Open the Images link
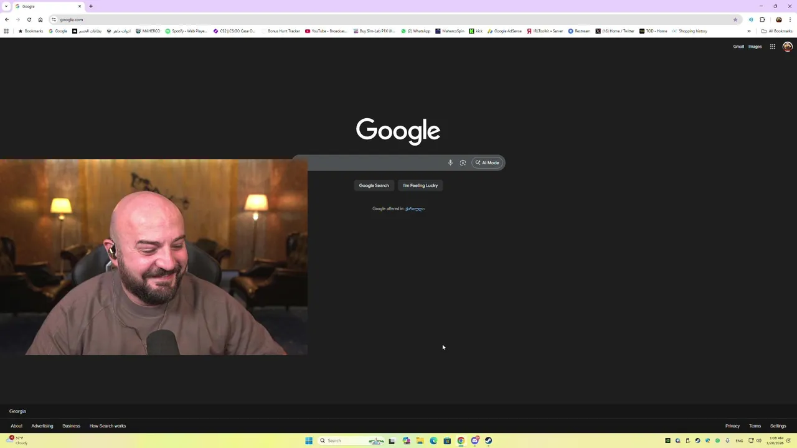 [x=755, y=47]
